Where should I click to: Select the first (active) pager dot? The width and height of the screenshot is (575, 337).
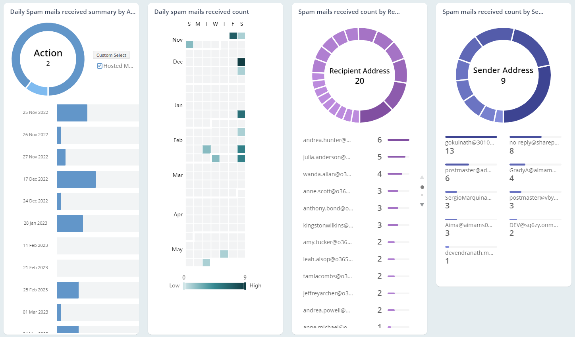point(422,187)
